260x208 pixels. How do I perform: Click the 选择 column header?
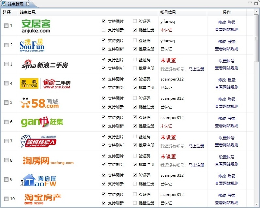tap(7, 12)
